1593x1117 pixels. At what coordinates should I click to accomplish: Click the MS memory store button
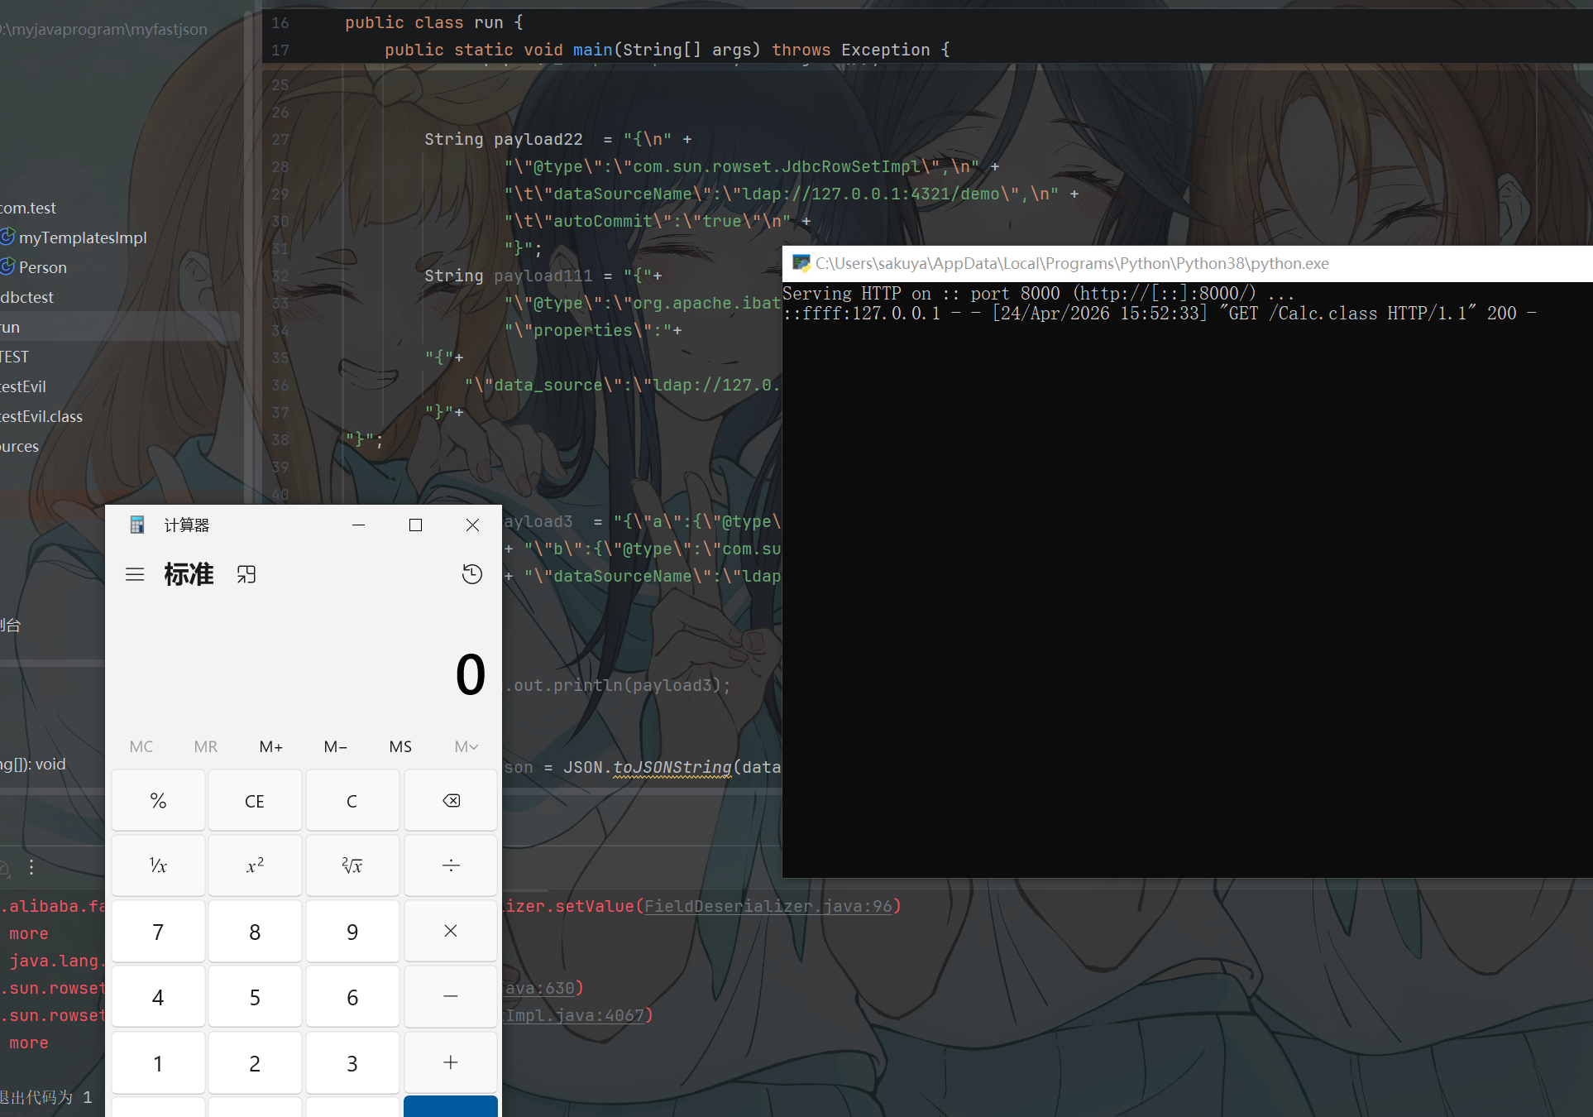[400, 746]
